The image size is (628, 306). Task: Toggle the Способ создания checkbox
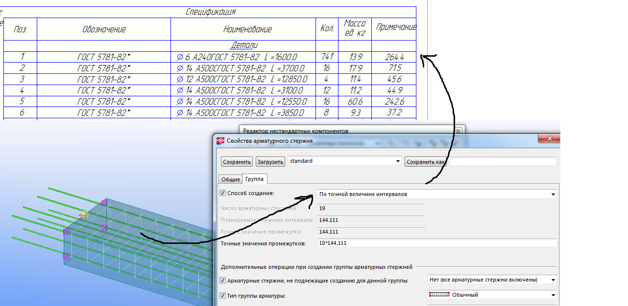coord(223,194)
